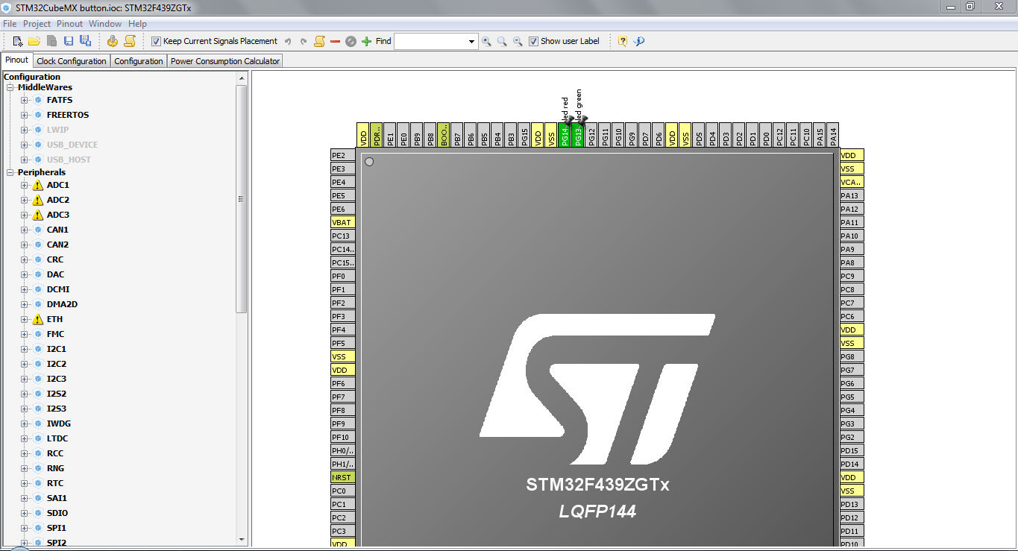Select the IWDG tree item
This screenshot has width=1018, height=551.
59,424
